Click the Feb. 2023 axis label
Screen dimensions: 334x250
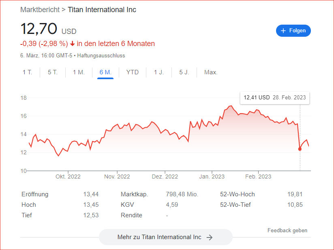pos(258,176)
